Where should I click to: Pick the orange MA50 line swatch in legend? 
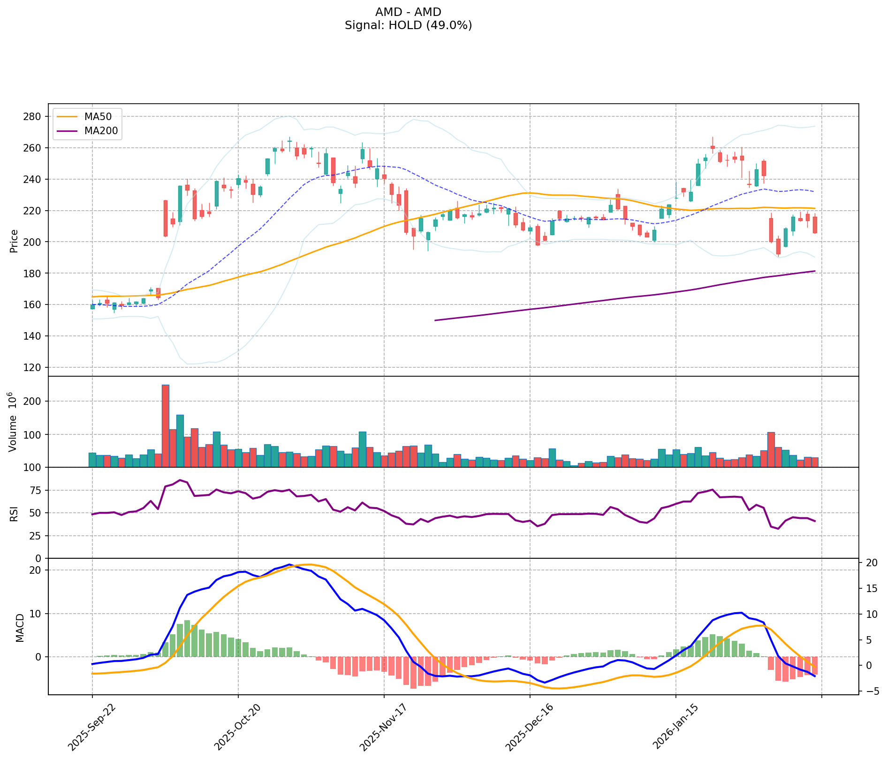(68, 116)
